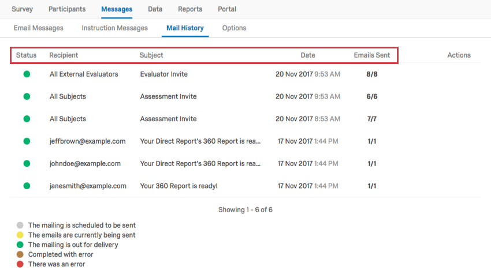
Task: Open the Your 360 Report is ready! message
Action: point(178,186)
